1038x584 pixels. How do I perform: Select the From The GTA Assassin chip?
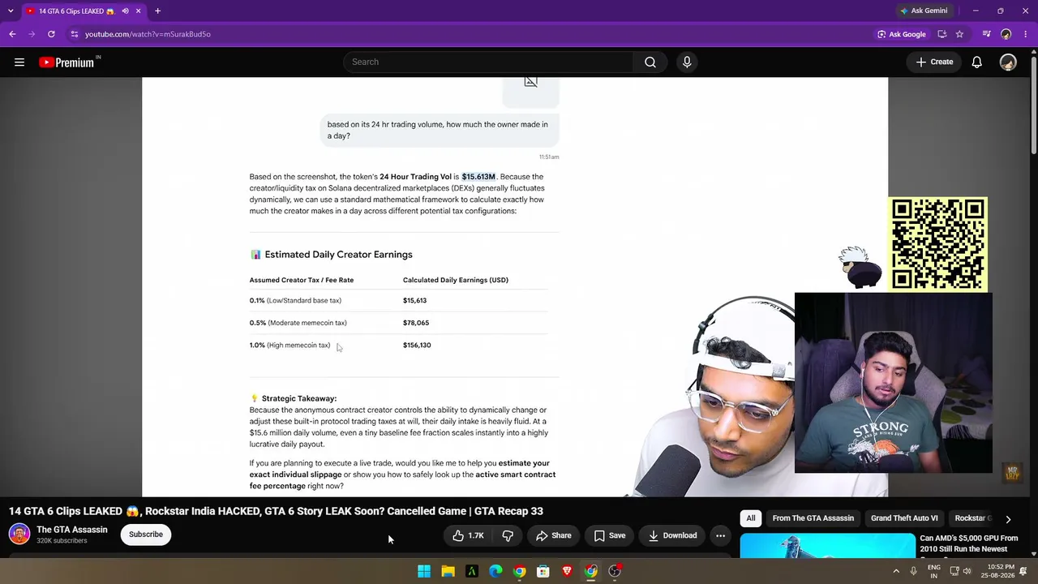coord(813,518)
